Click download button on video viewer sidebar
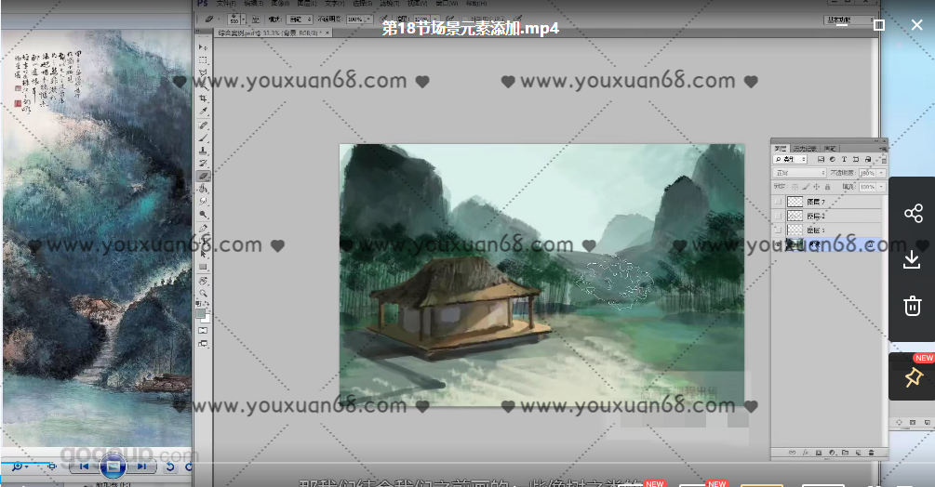This screenshot has height=487, width=935. [x=913, y=259]
